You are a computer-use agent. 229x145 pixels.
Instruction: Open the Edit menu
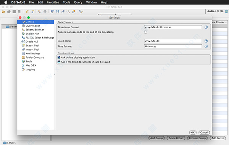point(40,2)
